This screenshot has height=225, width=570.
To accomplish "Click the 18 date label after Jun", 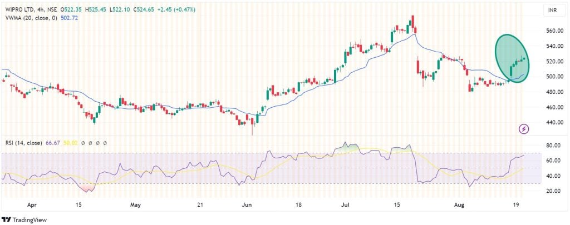I will tap(299, 204).
